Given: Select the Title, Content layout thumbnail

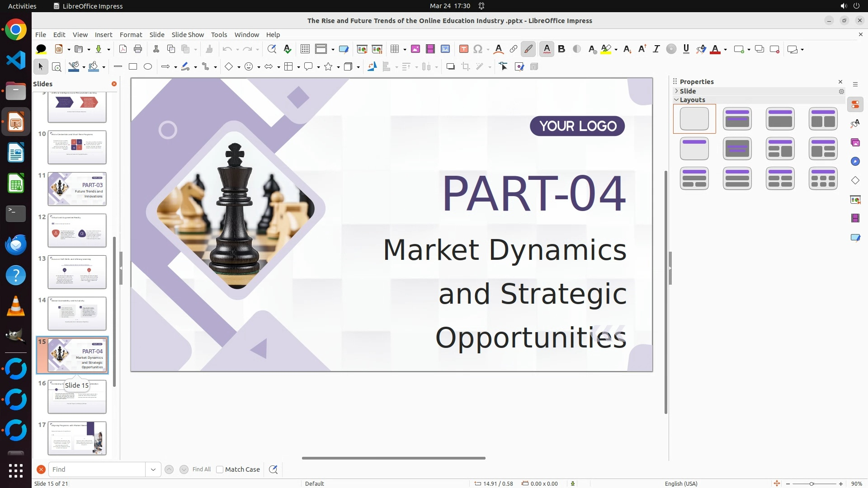Looking at the screenshot, I should 780,119.
